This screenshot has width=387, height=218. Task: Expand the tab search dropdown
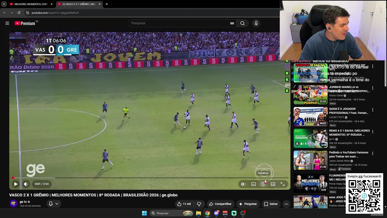[4, 4]
